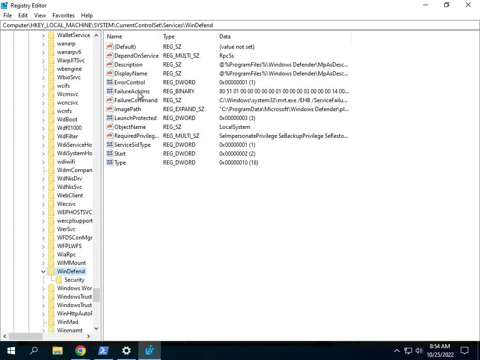The image size is (480, 360).
Task: Click the data value 0x00000010 (16)
Action: 239,163
